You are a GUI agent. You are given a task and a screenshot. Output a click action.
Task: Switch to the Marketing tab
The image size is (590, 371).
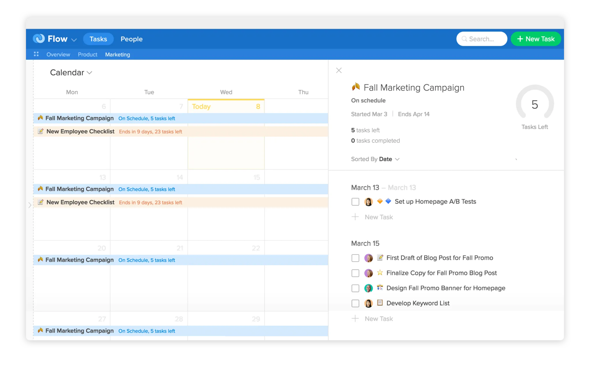[x=118, y=54]
